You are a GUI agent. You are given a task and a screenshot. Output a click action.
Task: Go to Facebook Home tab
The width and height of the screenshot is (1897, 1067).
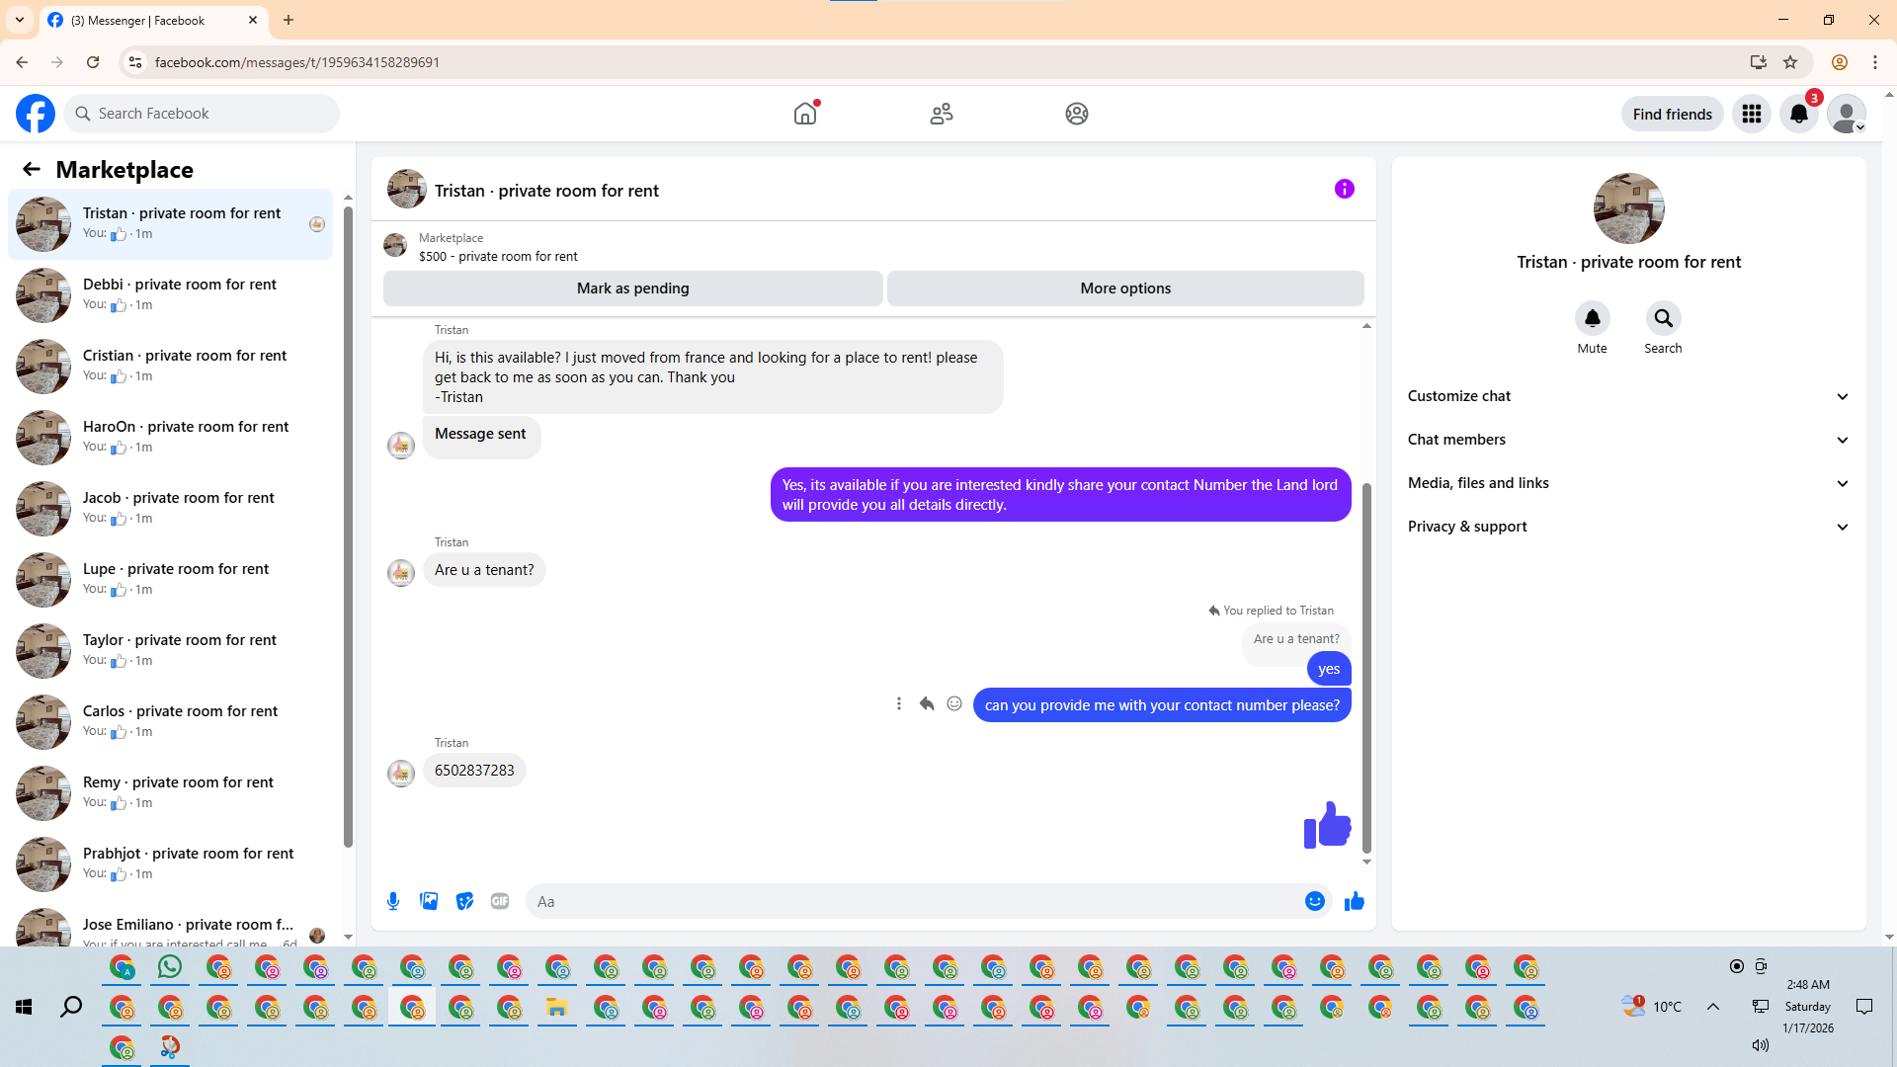[x=805, y=114]
